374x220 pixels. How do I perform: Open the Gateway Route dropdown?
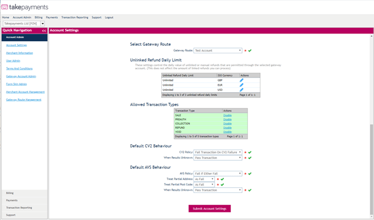217,50
